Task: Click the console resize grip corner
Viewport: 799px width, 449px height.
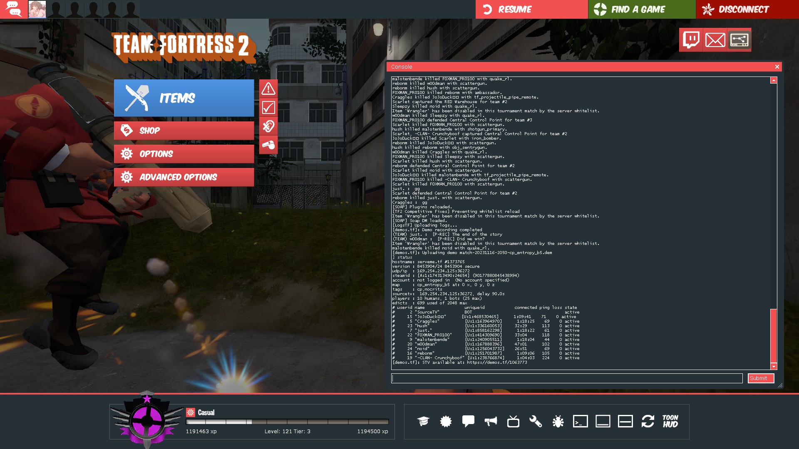Action: click(780, 385)
